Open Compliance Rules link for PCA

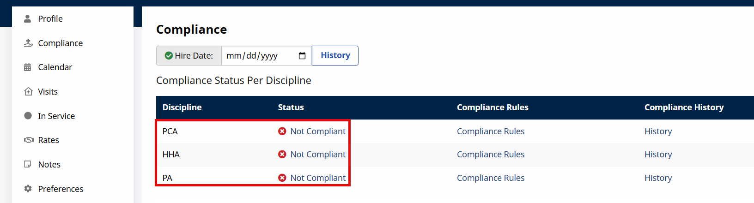[491, 131]
